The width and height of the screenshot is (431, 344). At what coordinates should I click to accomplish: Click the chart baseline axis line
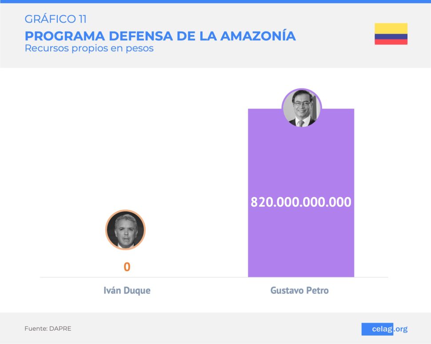point(214,278)
